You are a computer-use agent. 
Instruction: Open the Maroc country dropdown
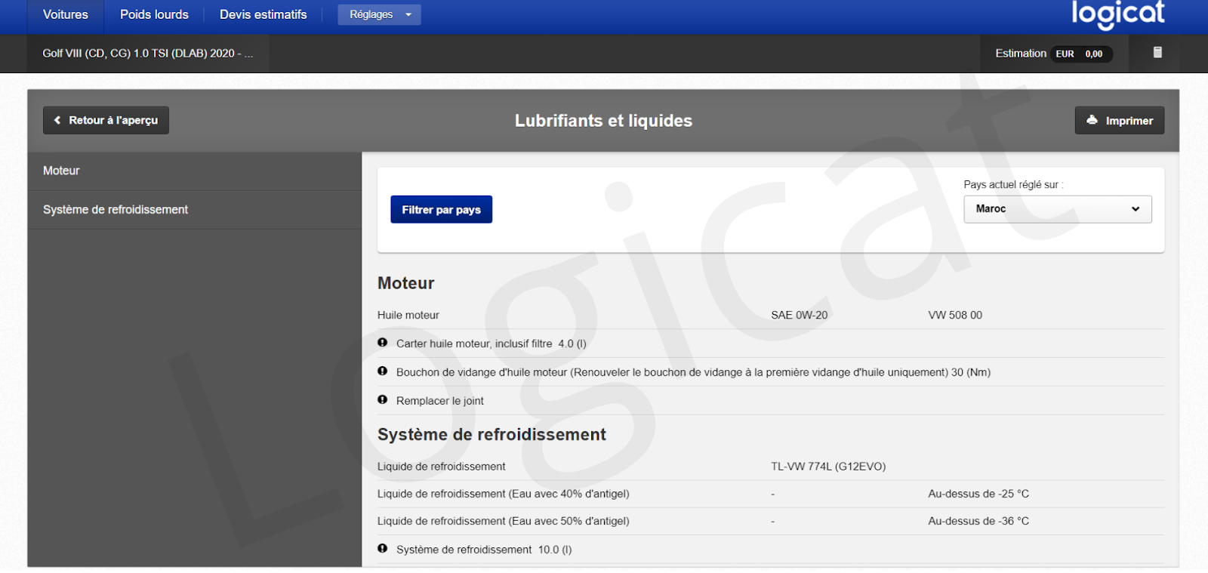[x=1058, y=209]
